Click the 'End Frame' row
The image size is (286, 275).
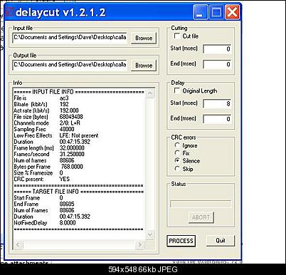click(x=44, y=204)
